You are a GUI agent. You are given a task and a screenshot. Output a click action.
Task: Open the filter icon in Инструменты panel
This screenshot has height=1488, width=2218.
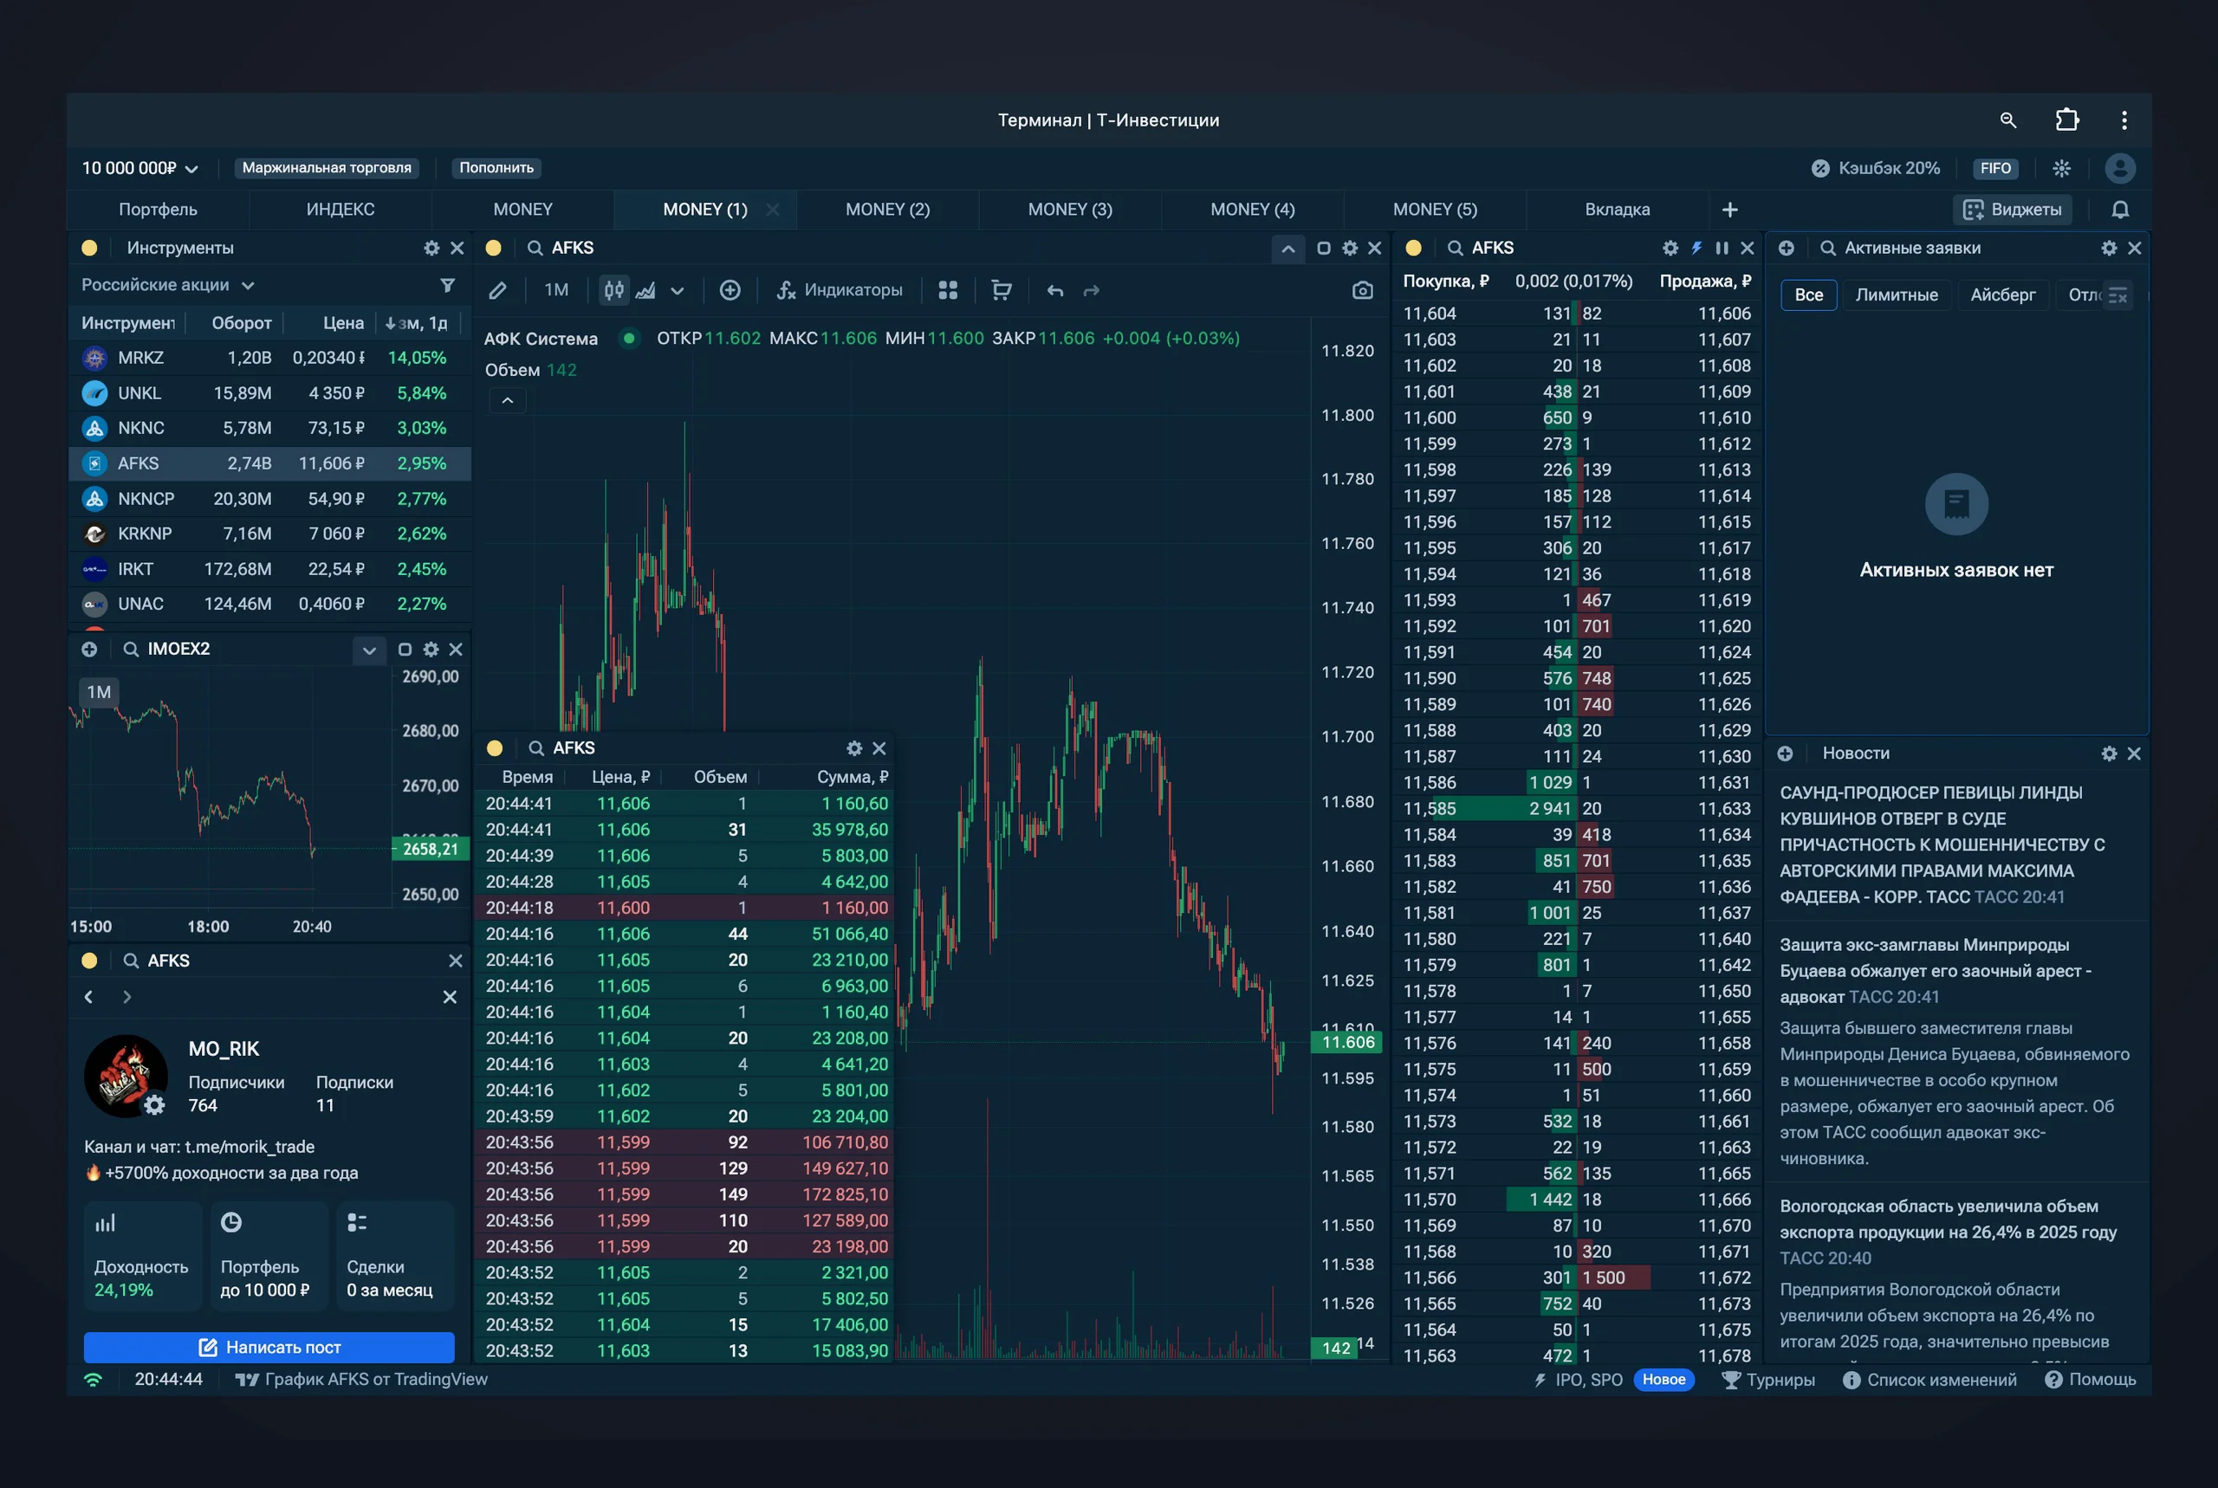(447, 285)
